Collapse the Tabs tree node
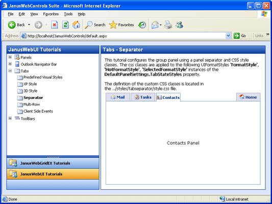272x204 pixels. [10, 71]
